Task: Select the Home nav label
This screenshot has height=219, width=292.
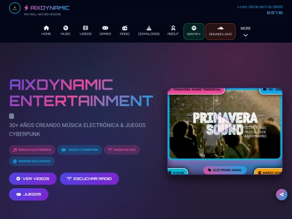Action: tap(46, 34)
